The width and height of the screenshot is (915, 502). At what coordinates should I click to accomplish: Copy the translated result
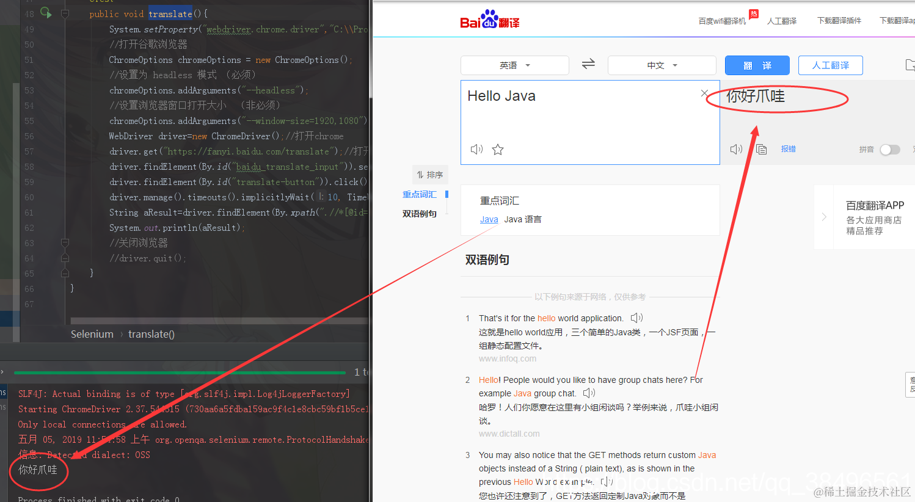pyautogui.click(x=762, y=149)
